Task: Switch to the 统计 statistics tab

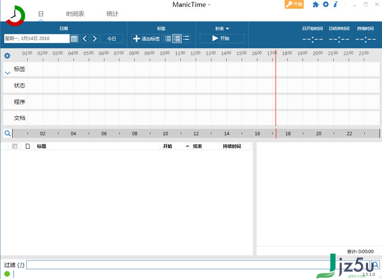Action: tap(112, 14)
